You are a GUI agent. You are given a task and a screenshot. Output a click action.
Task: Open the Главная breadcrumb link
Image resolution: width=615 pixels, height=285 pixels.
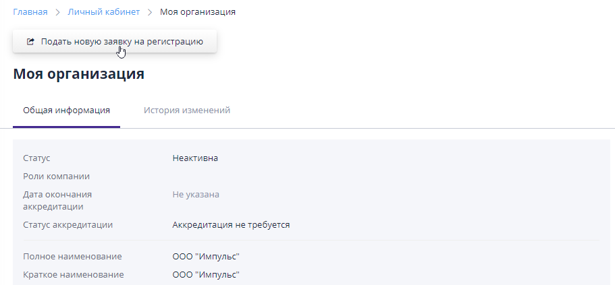tap(30, 12)
